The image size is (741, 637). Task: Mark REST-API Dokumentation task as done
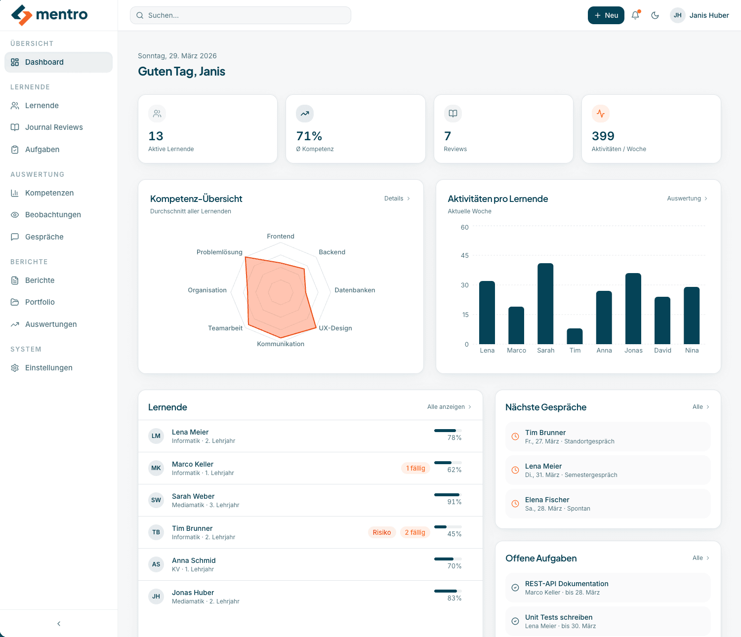(x=515, y=588)
